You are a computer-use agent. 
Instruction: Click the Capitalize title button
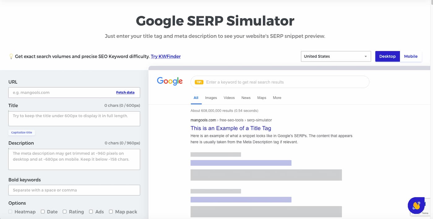21,132
